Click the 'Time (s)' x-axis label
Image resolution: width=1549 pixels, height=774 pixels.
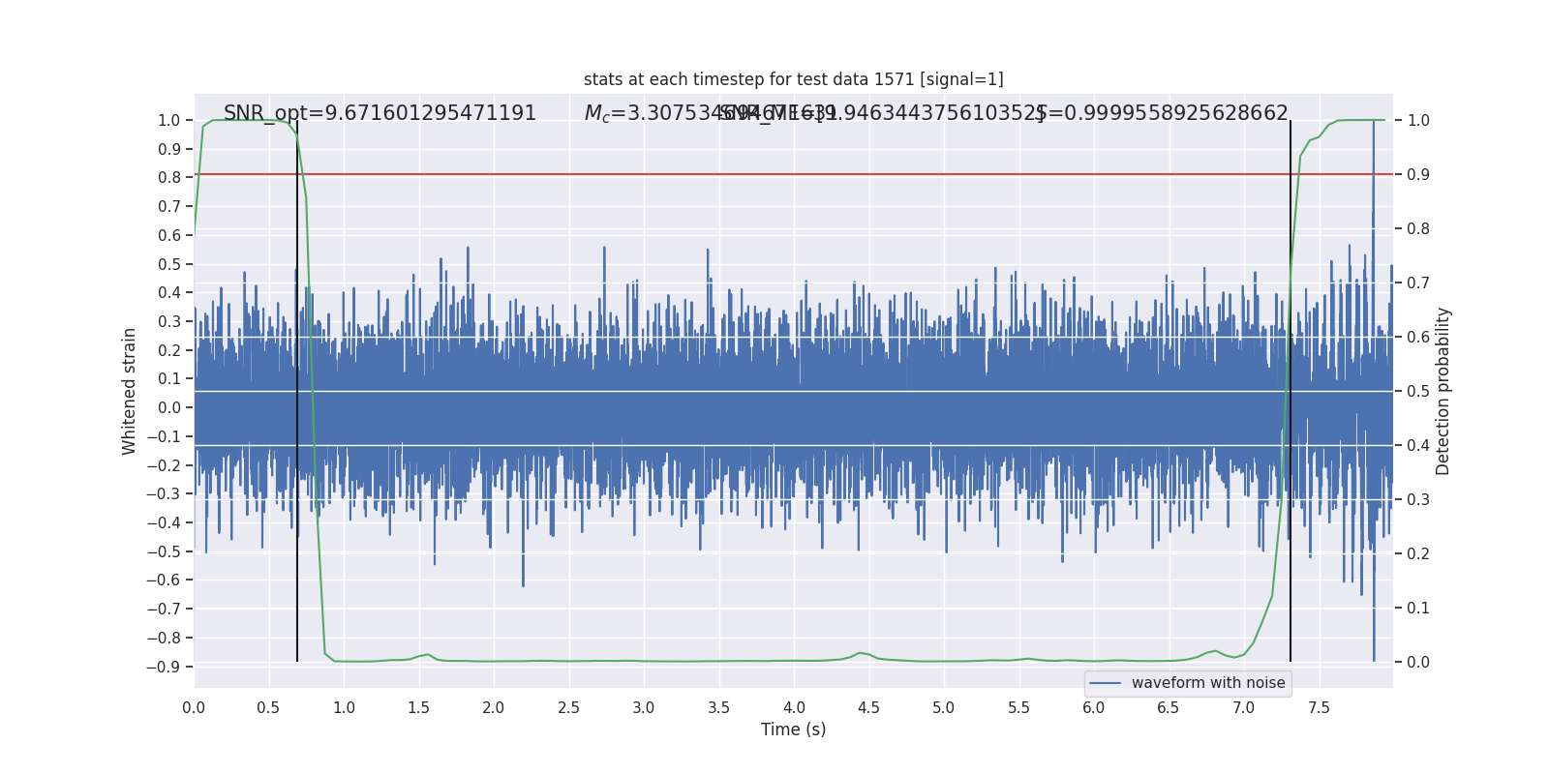click(x=793, y=729)
